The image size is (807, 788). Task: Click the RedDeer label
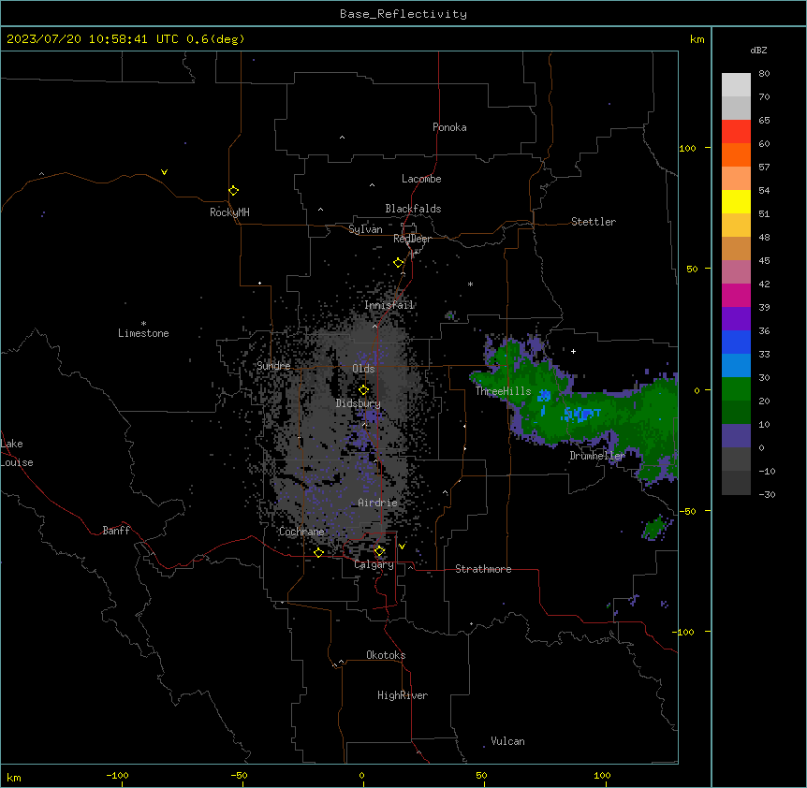412,239
